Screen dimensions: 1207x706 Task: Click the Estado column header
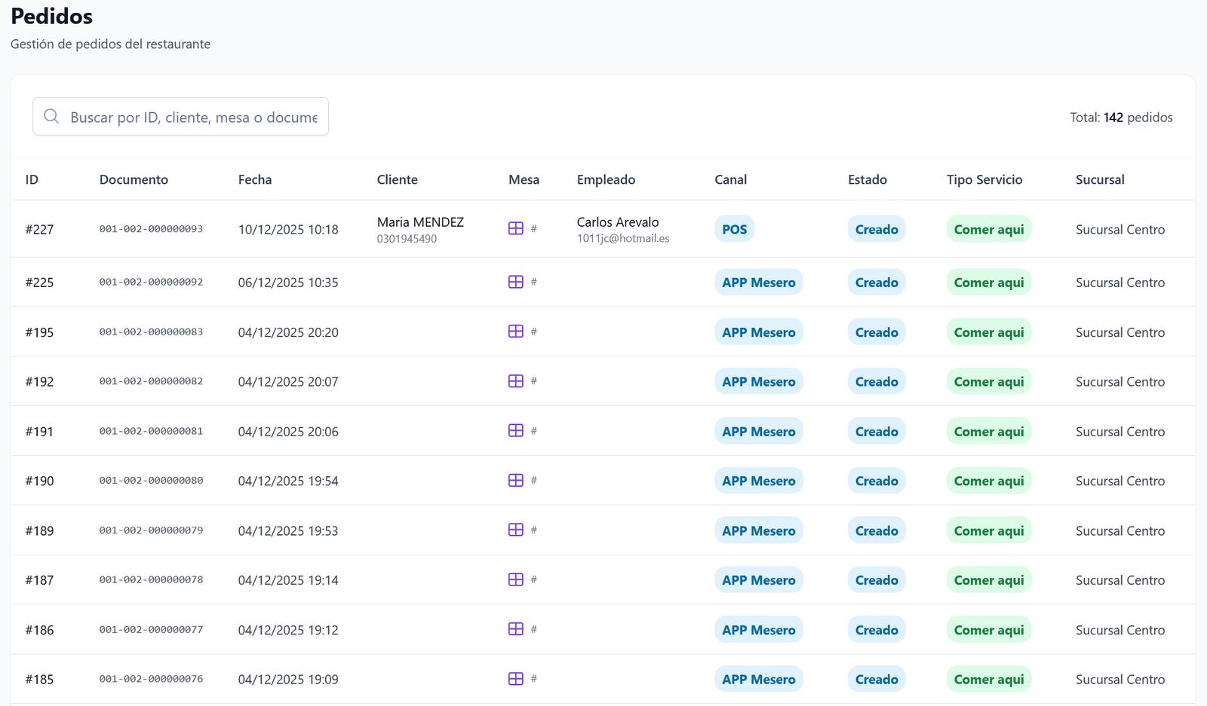(x=867, y=179)
